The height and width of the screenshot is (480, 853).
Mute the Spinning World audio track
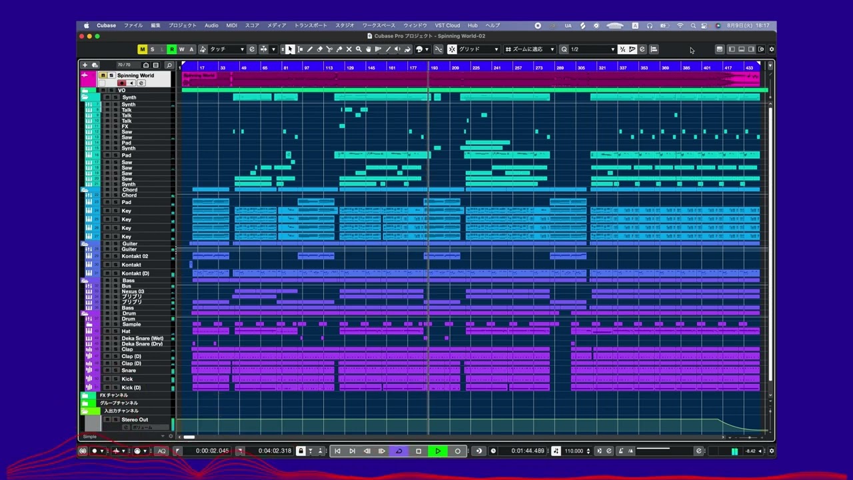click(103, 75)
